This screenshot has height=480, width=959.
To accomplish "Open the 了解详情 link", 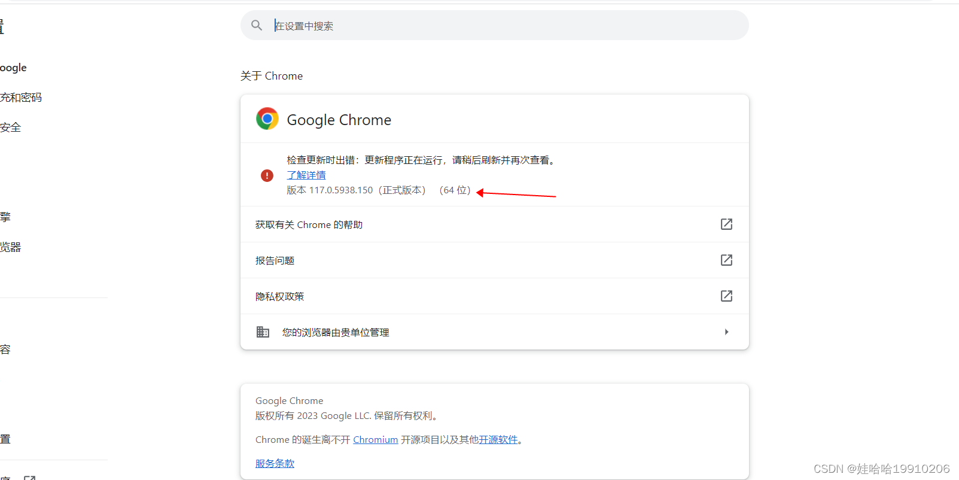I will (x=306, y=175).
